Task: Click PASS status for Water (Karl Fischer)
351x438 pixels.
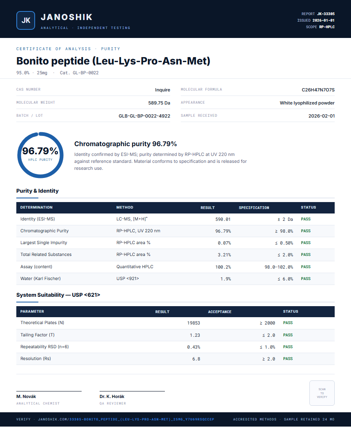Action: [305, 279]
